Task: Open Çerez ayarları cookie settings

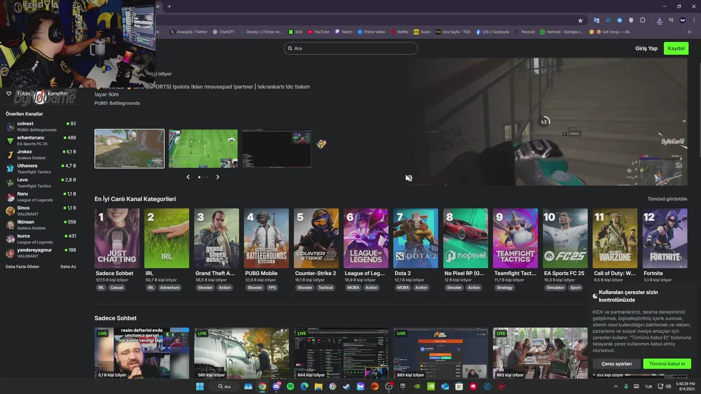Action: pos(617,364)
